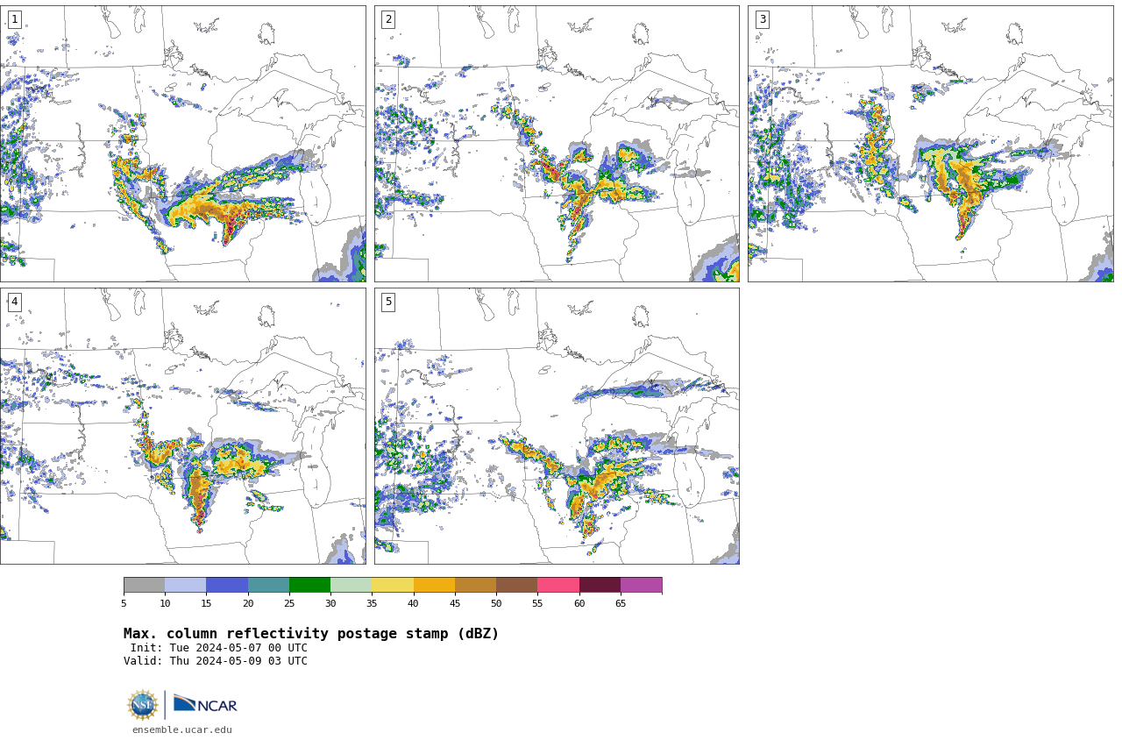Click the colorbar tick label 35
The width and height of the screenshot is (1122, 740).
click(x=372, y=603)
